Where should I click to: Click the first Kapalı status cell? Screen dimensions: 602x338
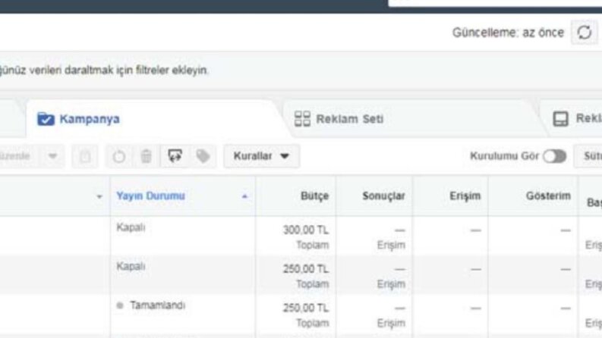(183, 236)
